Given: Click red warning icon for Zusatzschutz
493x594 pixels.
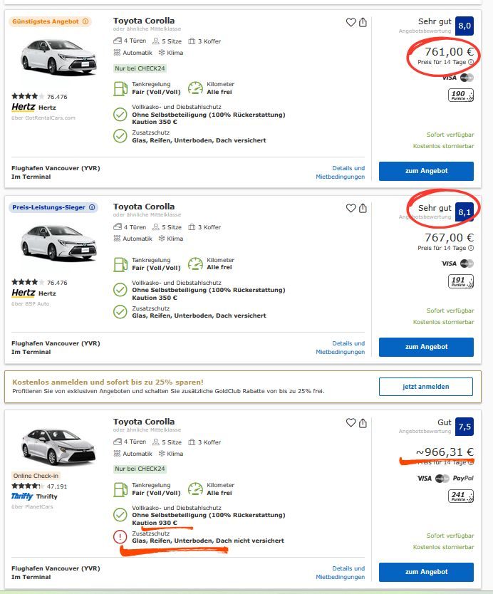Looking at the screenshot, I should click(x=120, y=536).
